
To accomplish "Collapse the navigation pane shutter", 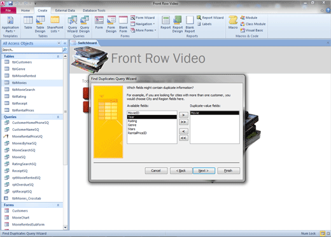I will point(65,43).
